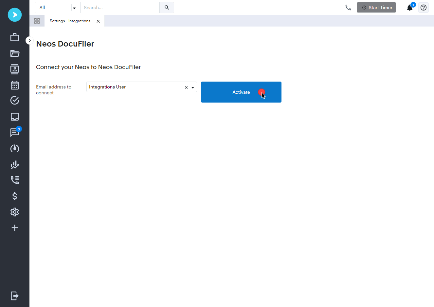
Task: Open the help question mark icon
Action: (424, 8)
